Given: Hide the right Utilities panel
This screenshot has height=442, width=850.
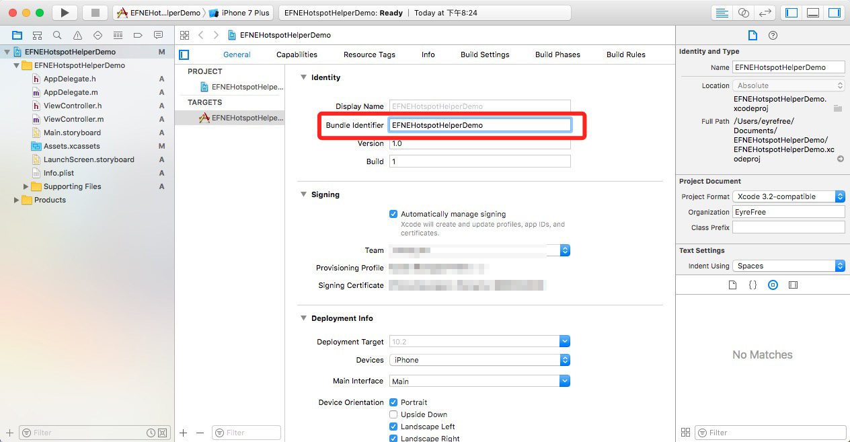Looking at the screenshot, I should pyautogui.click(x=834, y=13).
